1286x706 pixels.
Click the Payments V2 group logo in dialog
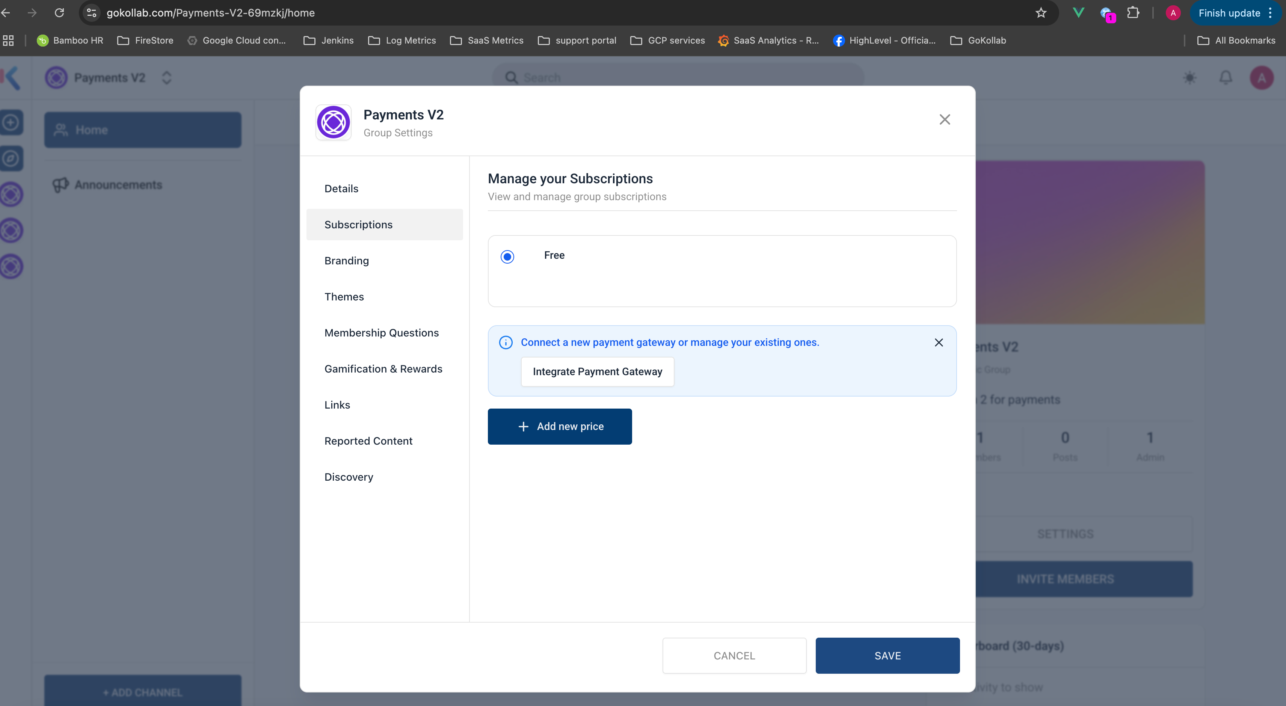click(x=334, y=122)
